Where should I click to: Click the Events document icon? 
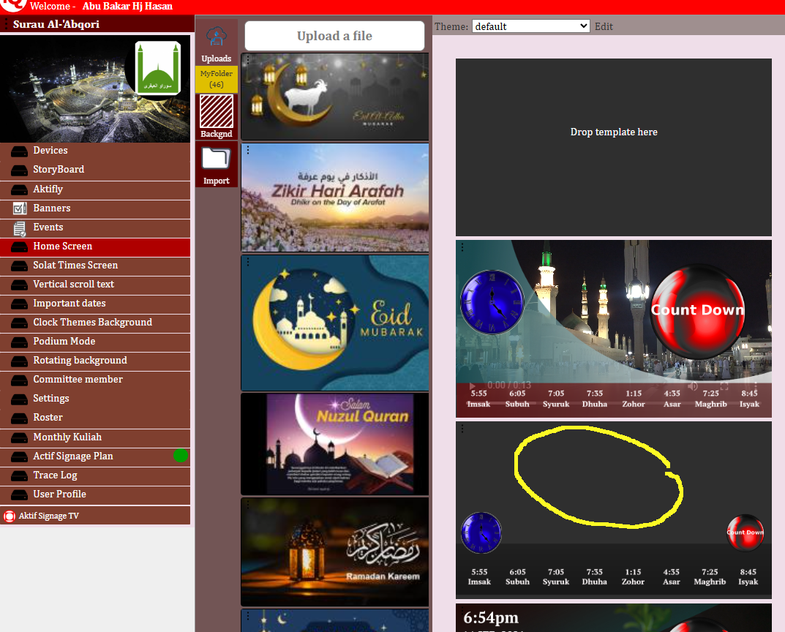20,228
